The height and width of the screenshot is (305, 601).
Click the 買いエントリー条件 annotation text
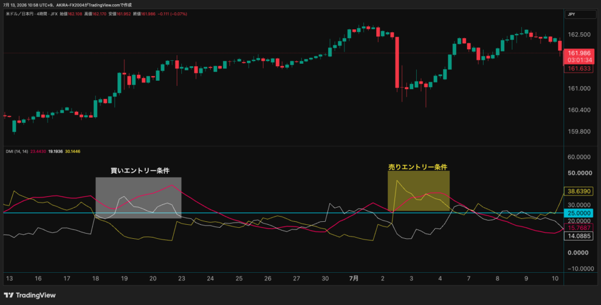click(140, 171)
